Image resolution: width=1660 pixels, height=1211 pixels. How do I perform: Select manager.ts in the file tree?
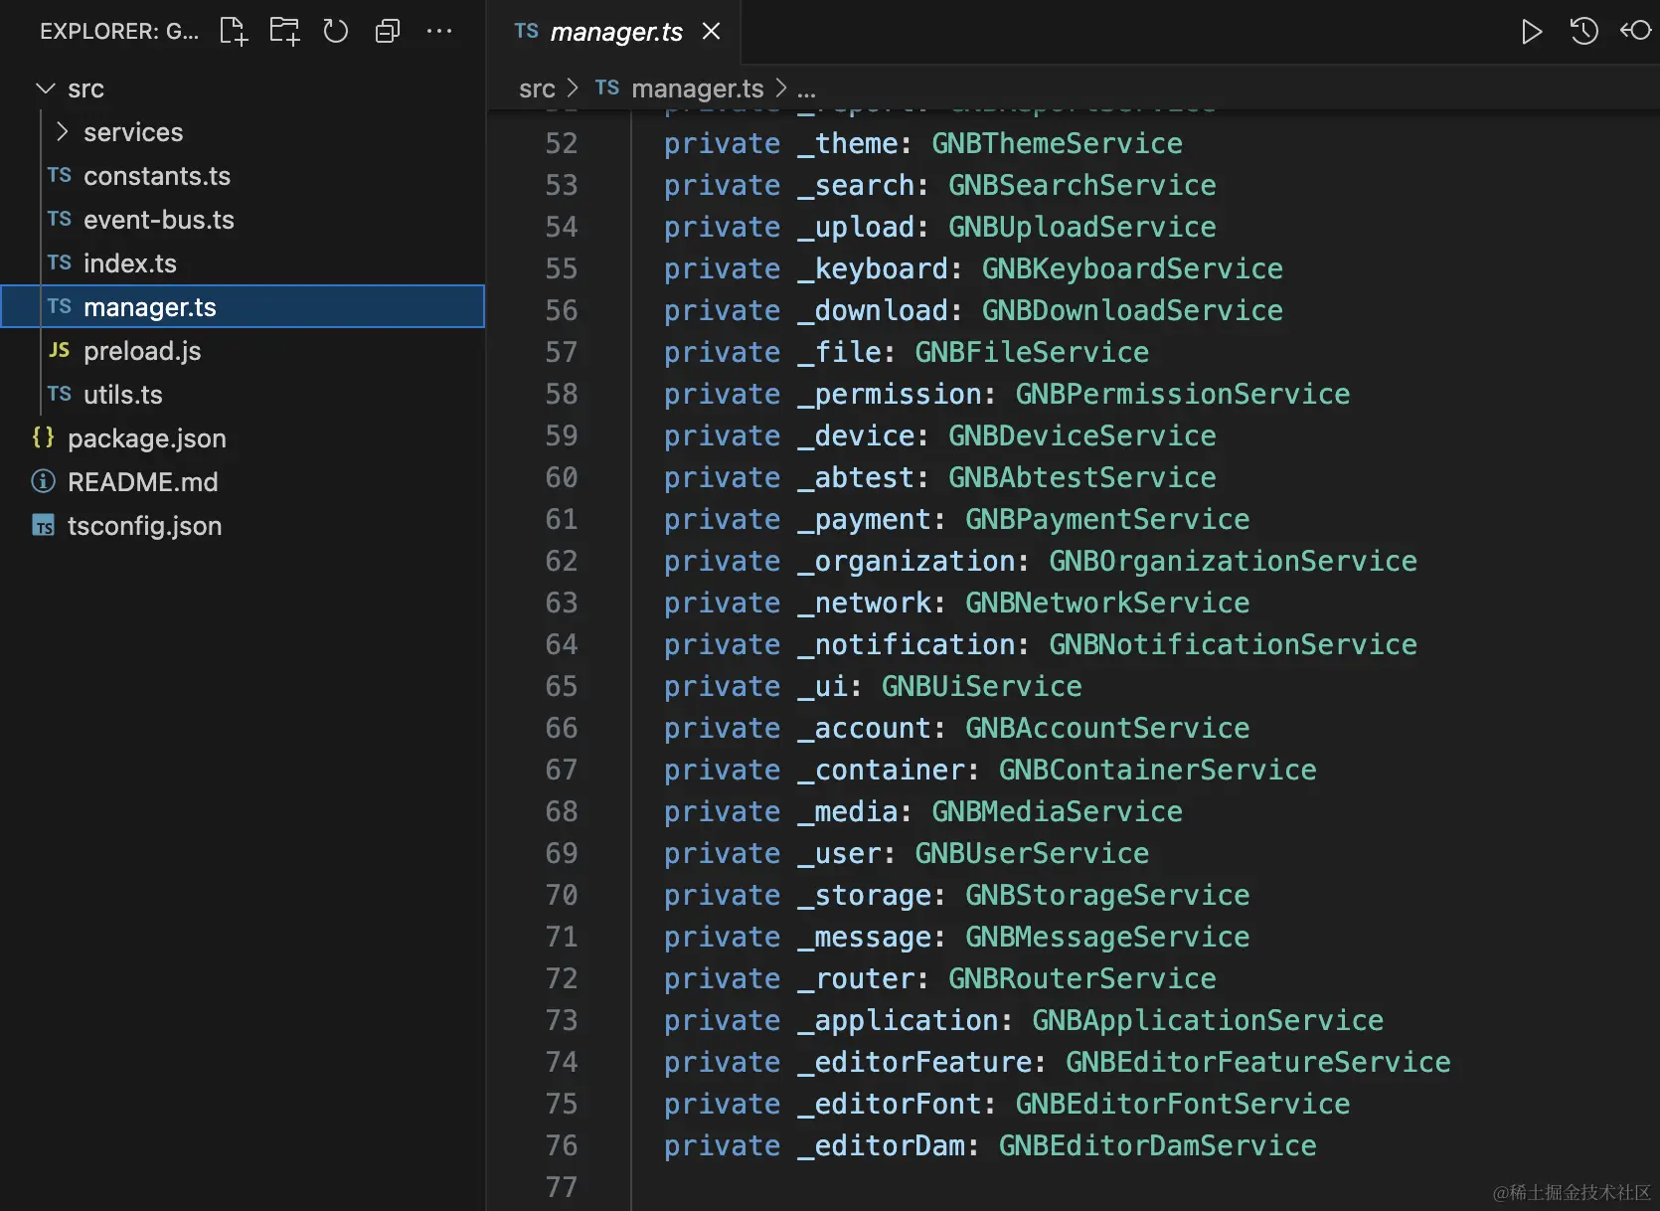pos(243,306)
